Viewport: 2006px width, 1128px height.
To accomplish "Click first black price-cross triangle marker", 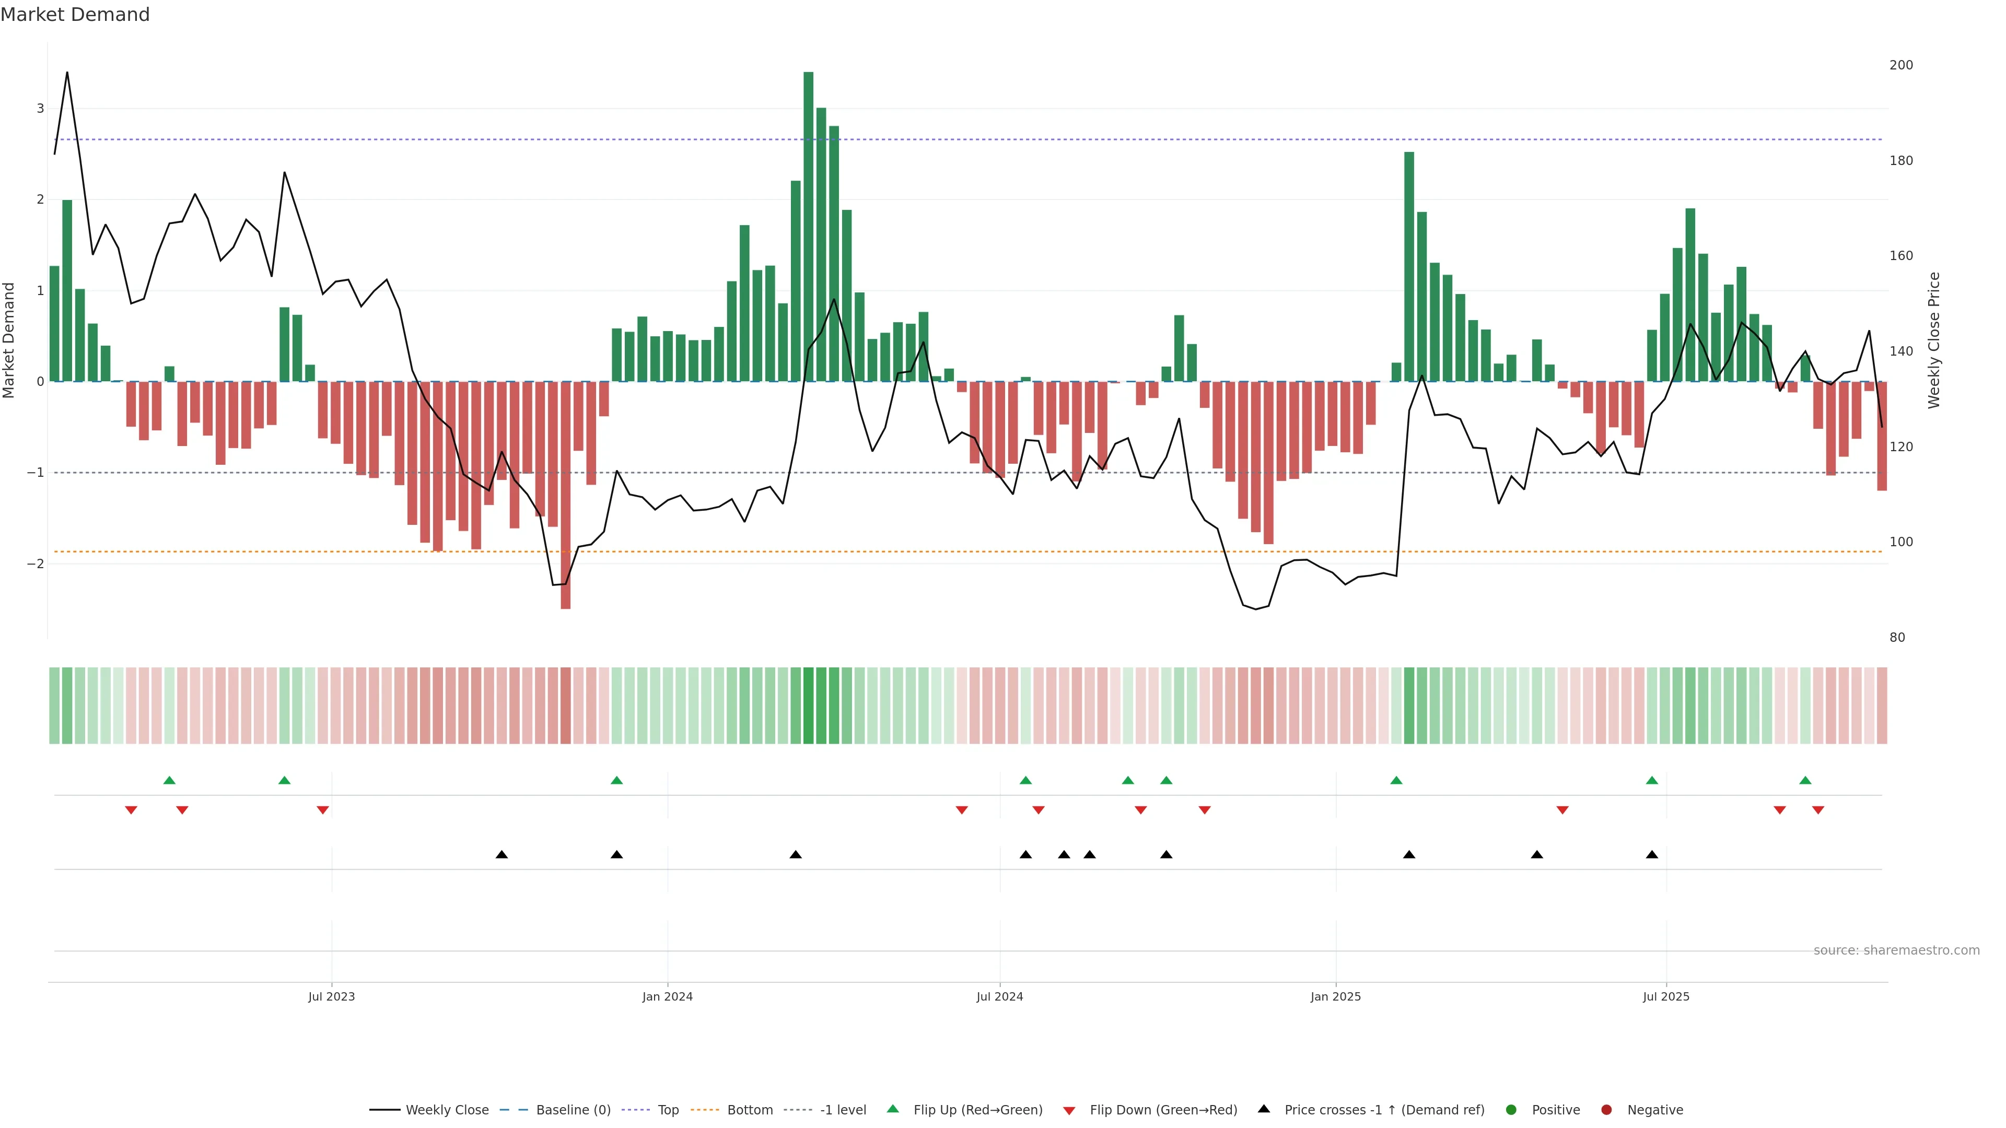I will click(501, 855).
